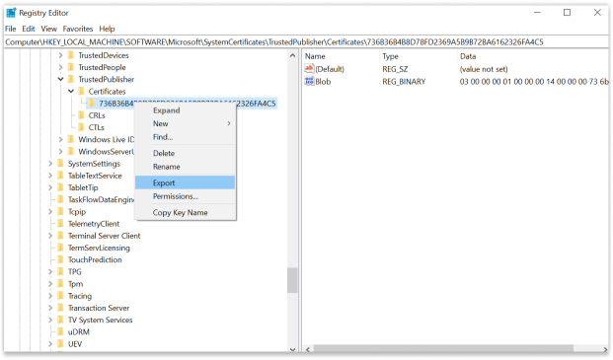
Task: Click the Tracing folder icon
Action: (x=60, y=296)
